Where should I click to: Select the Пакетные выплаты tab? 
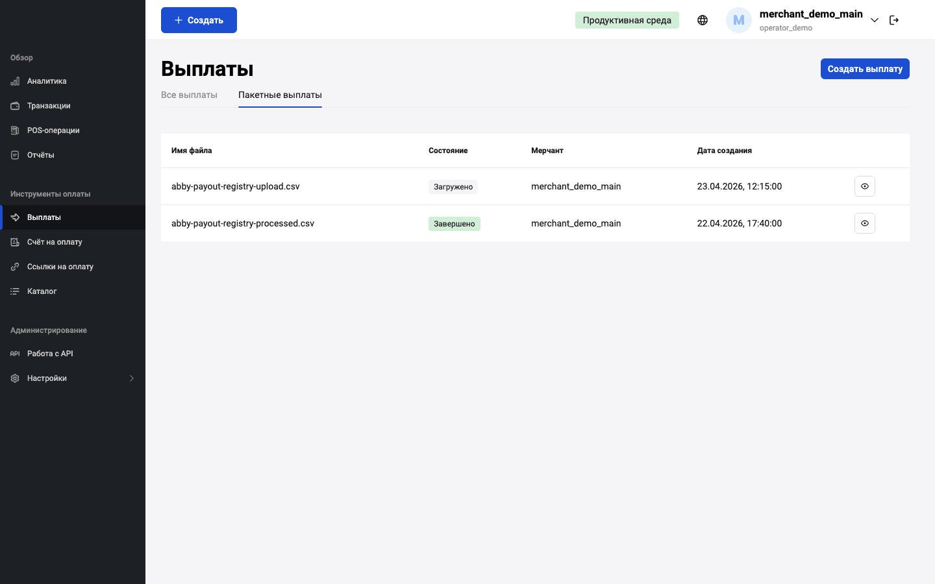click(x=280, y=95)
